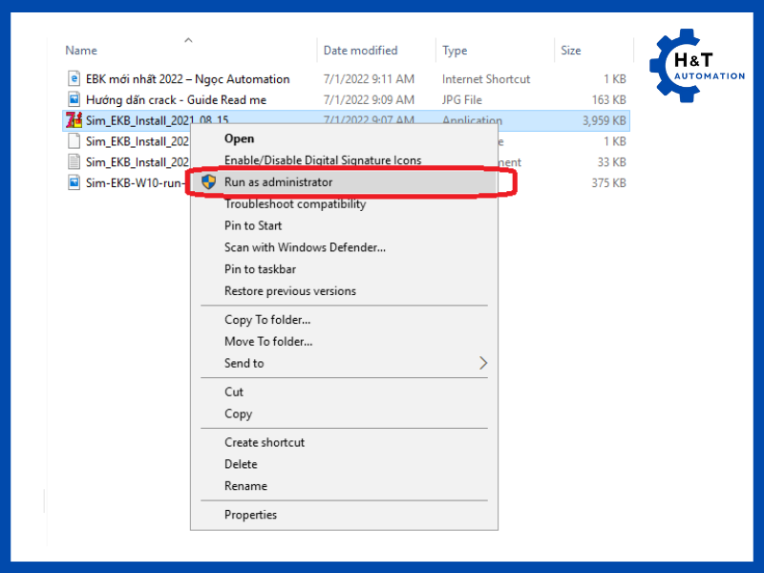Select Run as administrator menu entry
This screenshot has width=764, height=573.
coord(279,181)
